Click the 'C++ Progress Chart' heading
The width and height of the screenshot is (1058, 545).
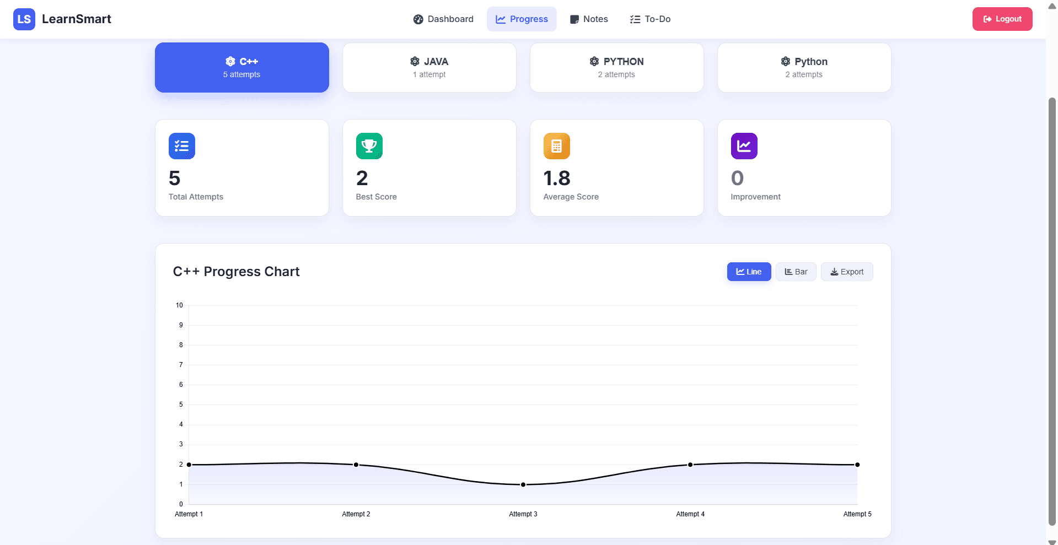tap(237, 272)
